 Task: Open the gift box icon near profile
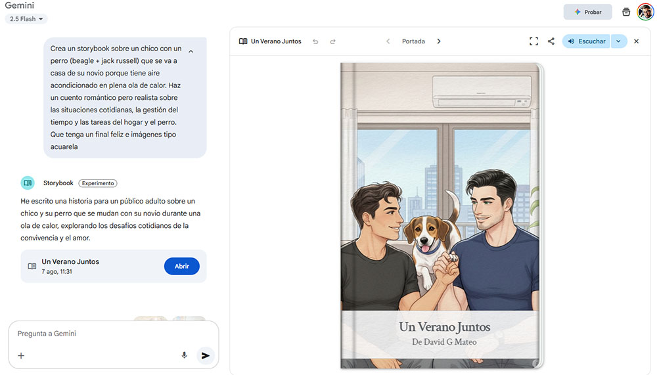pyautogui.click(x=626, y=12)
